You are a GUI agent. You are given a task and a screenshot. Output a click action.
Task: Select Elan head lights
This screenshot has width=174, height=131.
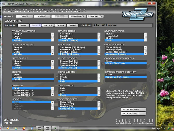78,79
